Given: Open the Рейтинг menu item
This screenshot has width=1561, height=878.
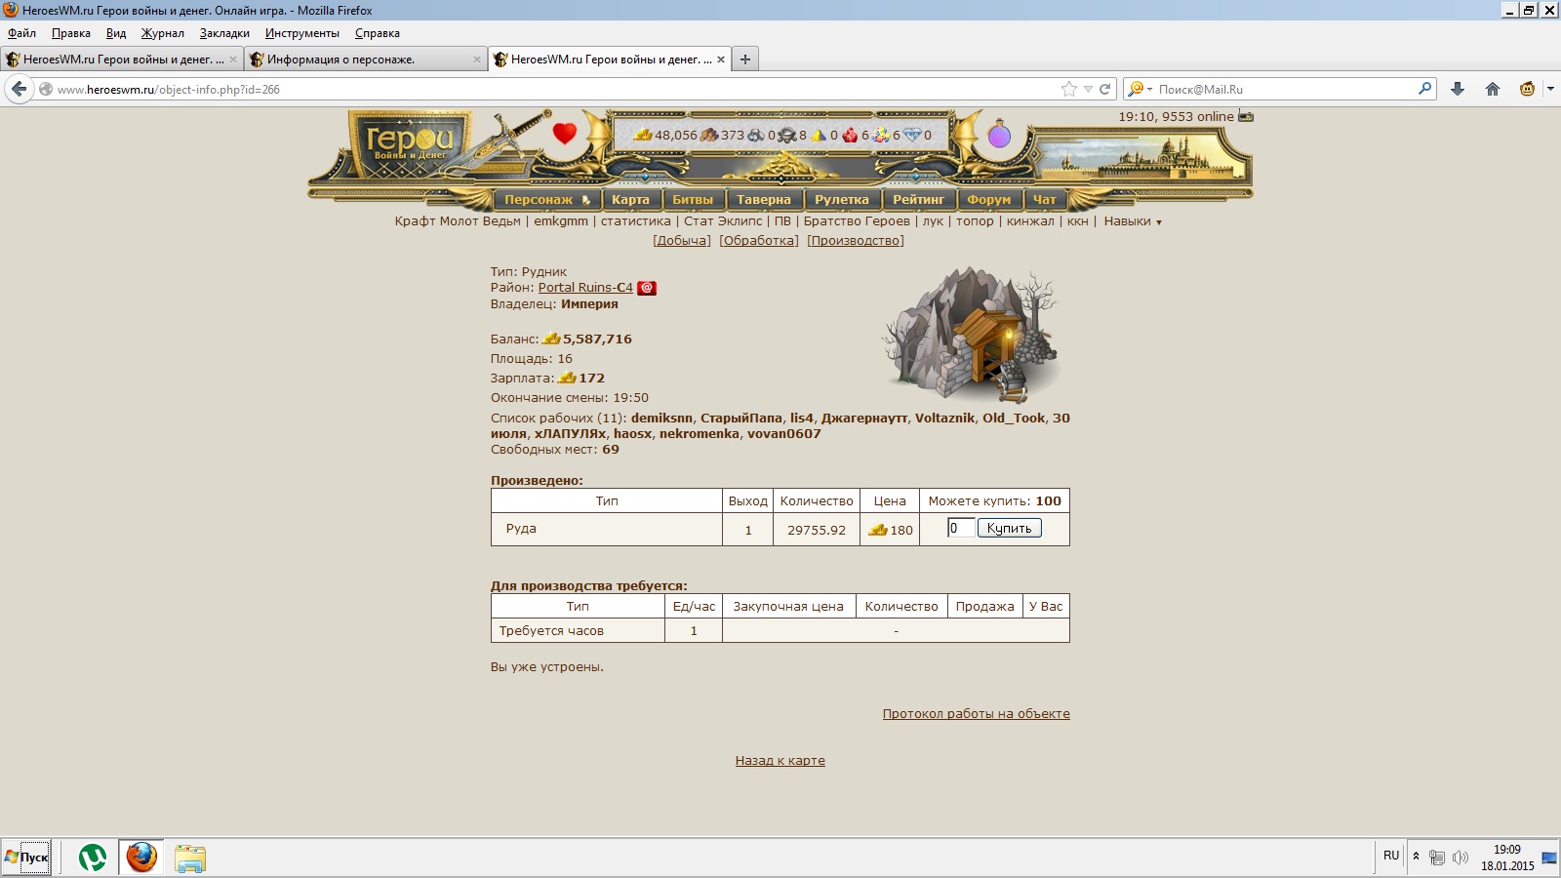Looking at the screenshot, I should coord(918,200).
